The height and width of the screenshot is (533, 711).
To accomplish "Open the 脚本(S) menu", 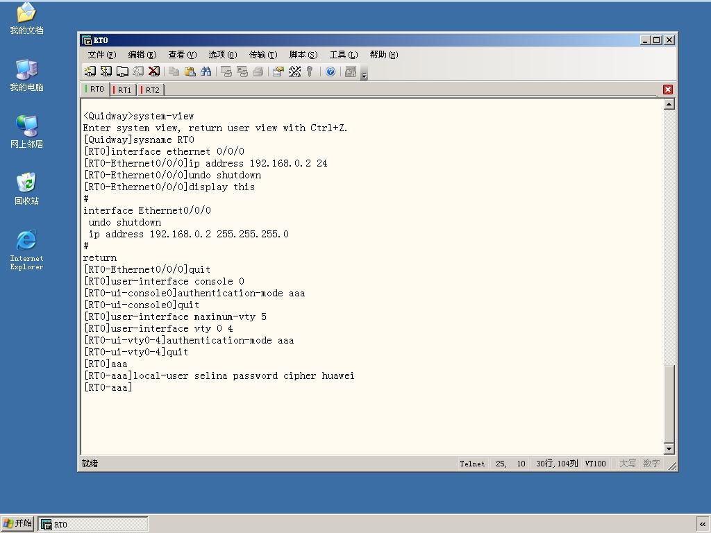I will pyautogui.click(x=303, y=55).
